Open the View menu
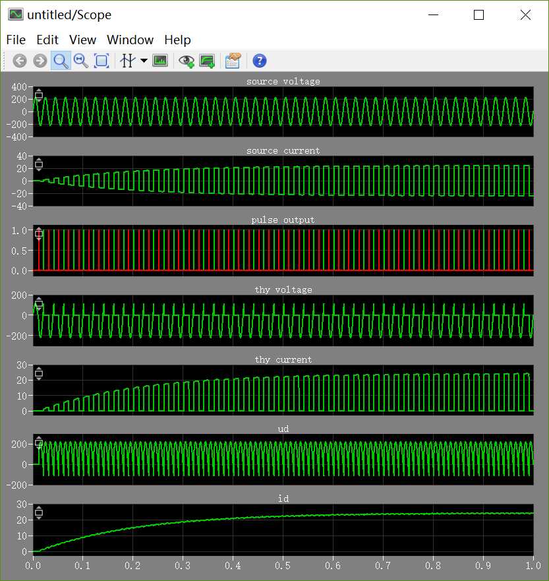 pyautogui.click(x=82, y=40)
